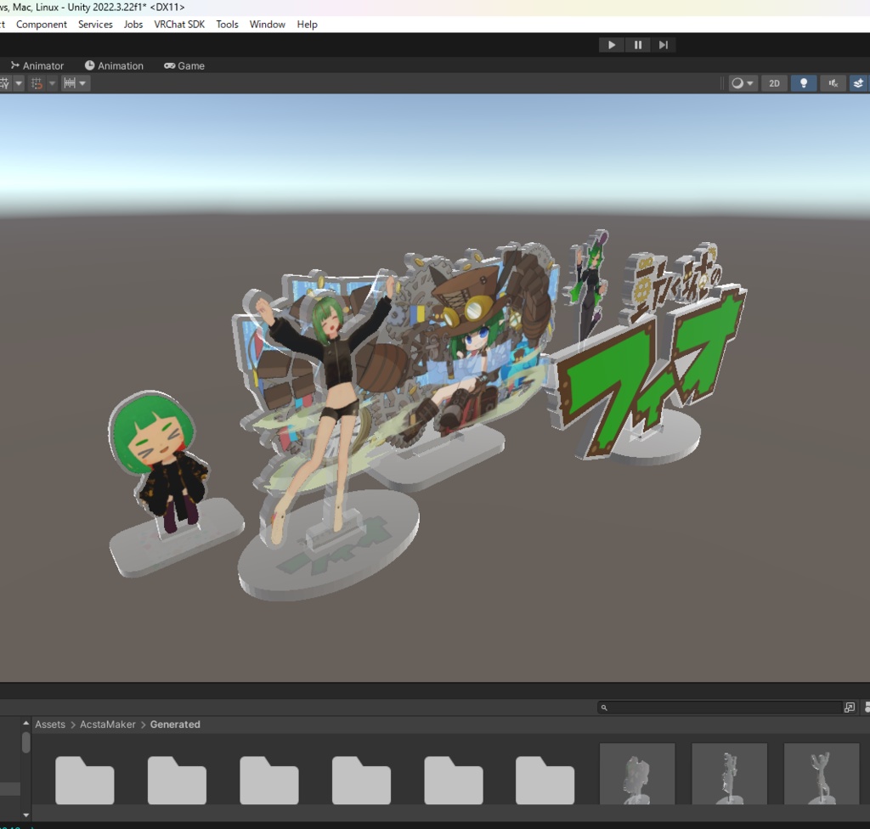870x829 pixels.
Task: Toggle scene effects with the layers sparkle icon
Action: (858, 83)
